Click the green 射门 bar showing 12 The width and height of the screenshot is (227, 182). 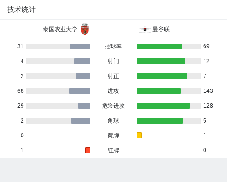point(161,61)
